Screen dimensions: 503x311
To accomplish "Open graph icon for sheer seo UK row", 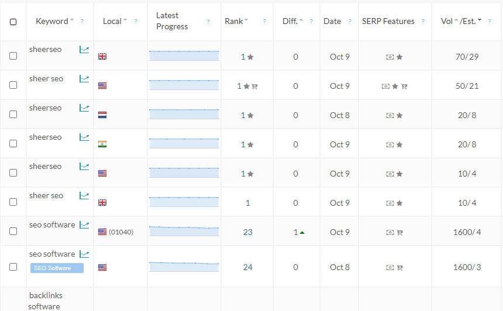I will [84, 196].
